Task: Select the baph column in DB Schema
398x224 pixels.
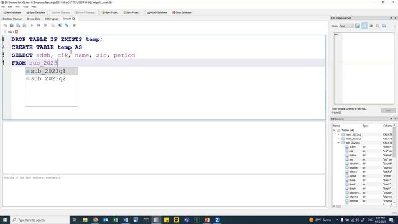Action: pos(353,189)
